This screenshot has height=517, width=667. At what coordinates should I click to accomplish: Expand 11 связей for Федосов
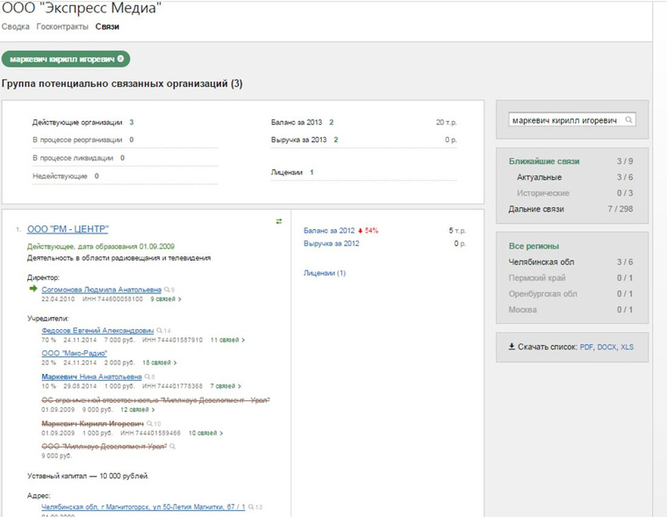pyautogui.click(x=227, y=340)
